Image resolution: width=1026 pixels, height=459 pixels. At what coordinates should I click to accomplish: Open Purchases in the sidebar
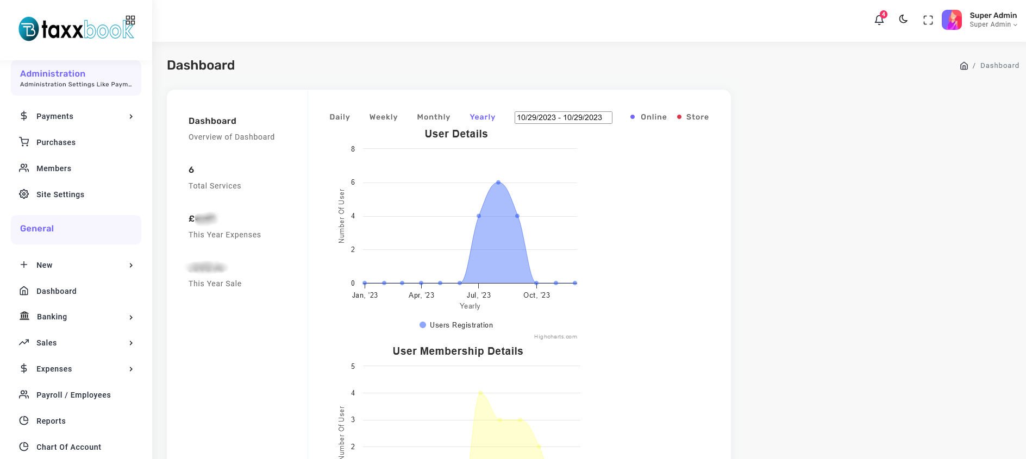(56, 142)
